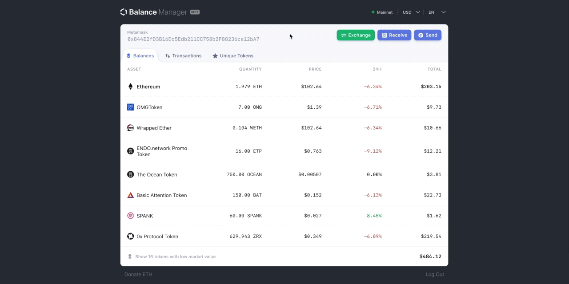Screen dimensions: 569x284
Task: Select the Balances tab
Action: [140, 56]
